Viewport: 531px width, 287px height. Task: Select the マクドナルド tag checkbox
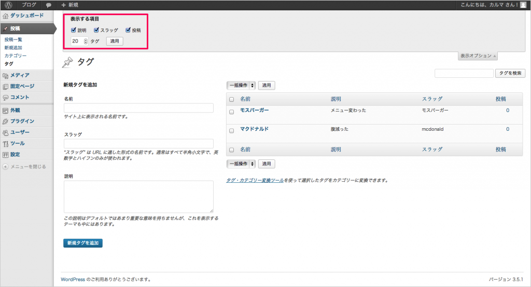[232, 130]
